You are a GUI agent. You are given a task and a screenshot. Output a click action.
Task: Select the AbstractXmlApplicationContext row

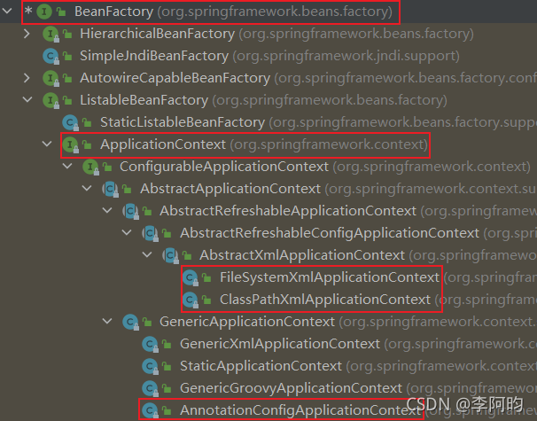268,255
